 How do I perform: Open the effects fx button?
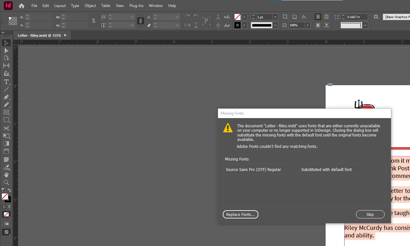(304, 17)
